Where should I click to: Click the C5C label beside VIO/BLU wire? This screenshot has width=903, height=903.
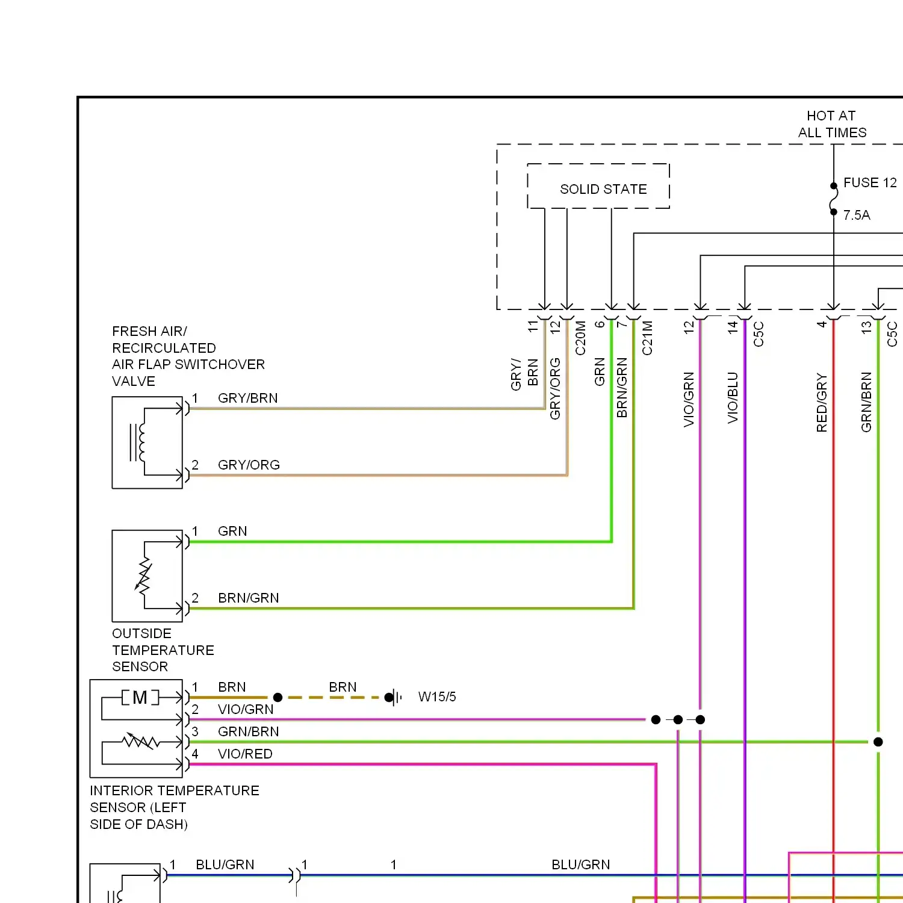(x=759, y=334)
